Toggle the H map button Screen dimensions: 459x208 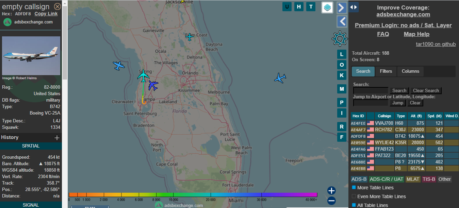click(299, 6)
